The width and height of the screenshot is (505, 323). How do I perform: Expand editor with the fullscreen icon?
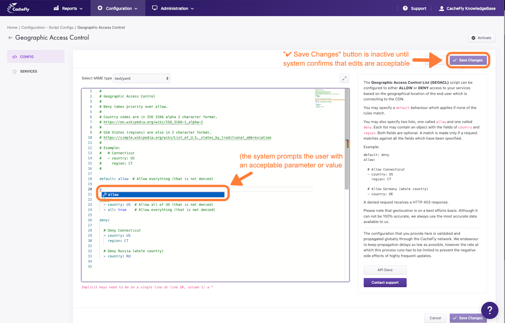(344, 78)
